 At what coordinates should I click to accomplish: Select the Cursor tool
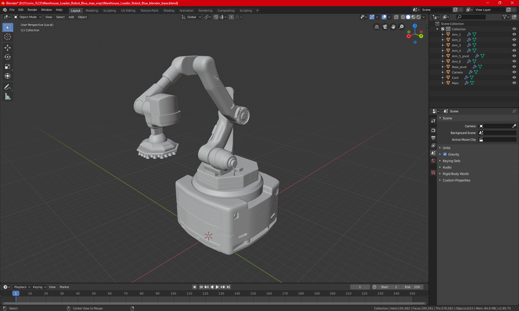pos(8,37)
